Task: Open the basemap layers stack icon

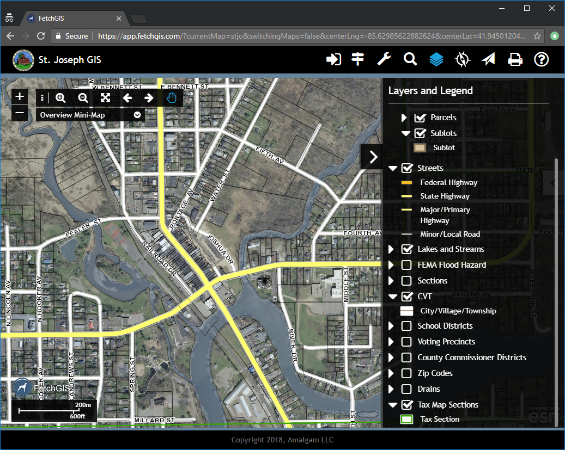Action: [436, 59]
